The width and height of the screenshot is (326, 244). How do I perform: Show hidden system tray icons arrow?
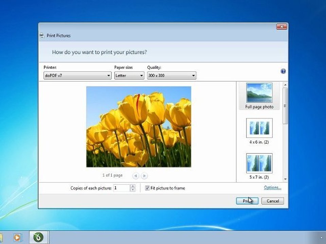click(322, 238)
